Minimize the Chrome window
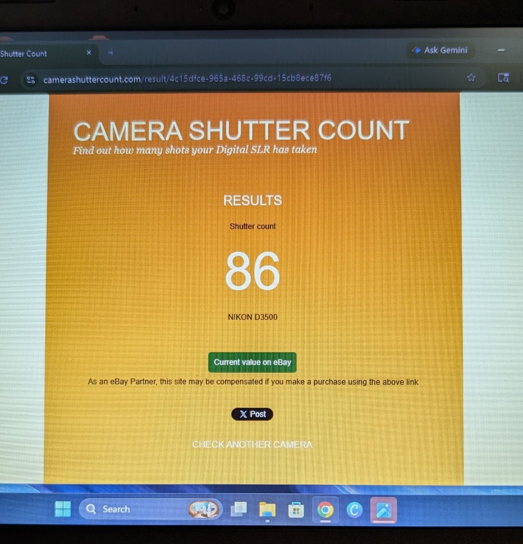The height and width of the screenshot is (544, 523). (x=501, y=50)
